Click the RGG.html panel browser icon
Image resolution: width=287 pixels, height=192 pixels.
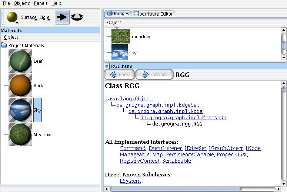[x=107, y=66]
